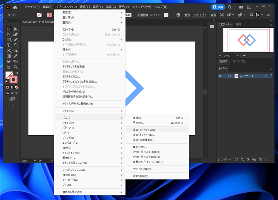
Task: Set paint mode to Gradient
Action: point(12,87)
